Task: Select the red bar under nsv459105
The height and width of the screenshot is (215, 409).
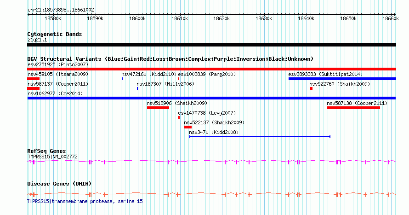Action: coord(34,79)
